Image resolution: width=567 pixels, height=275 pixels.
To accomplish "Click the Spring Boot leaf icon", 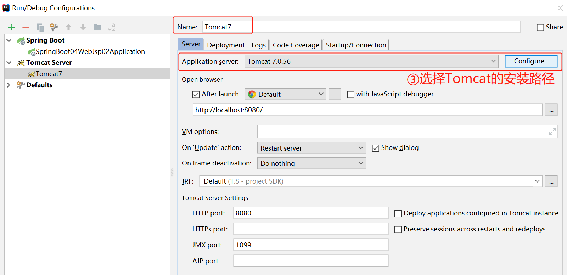I will tap(21, 41).
